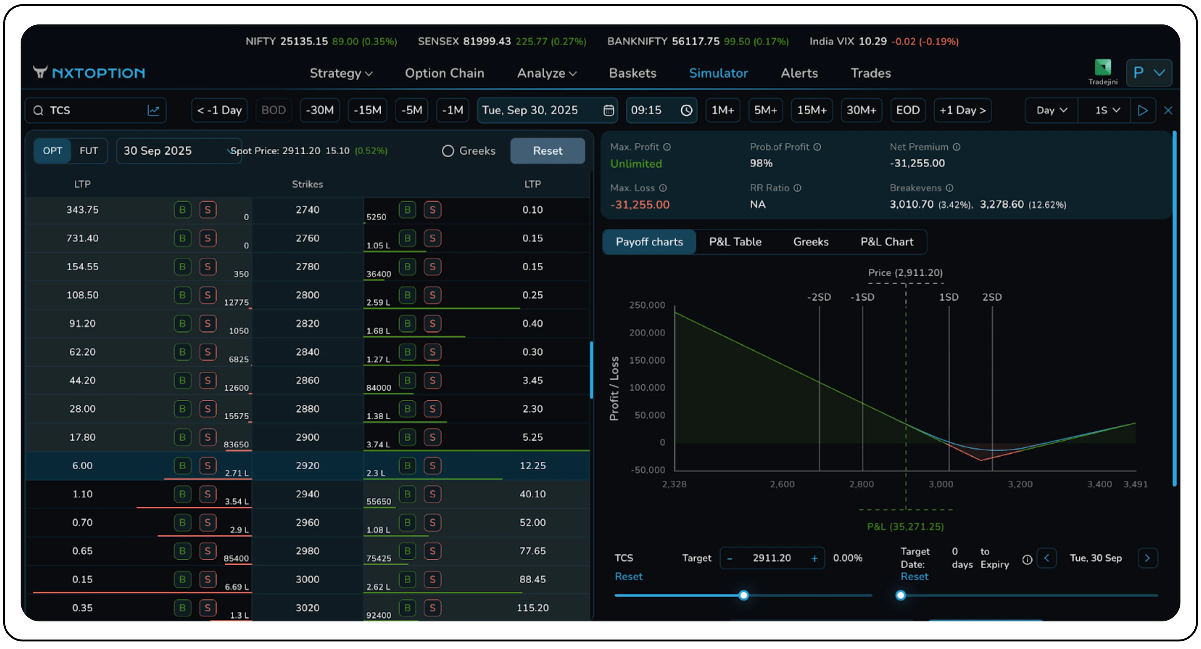Open the Day interval dropdown
This screenshot has height=649, width=1201.
(x=1051, y=111)
